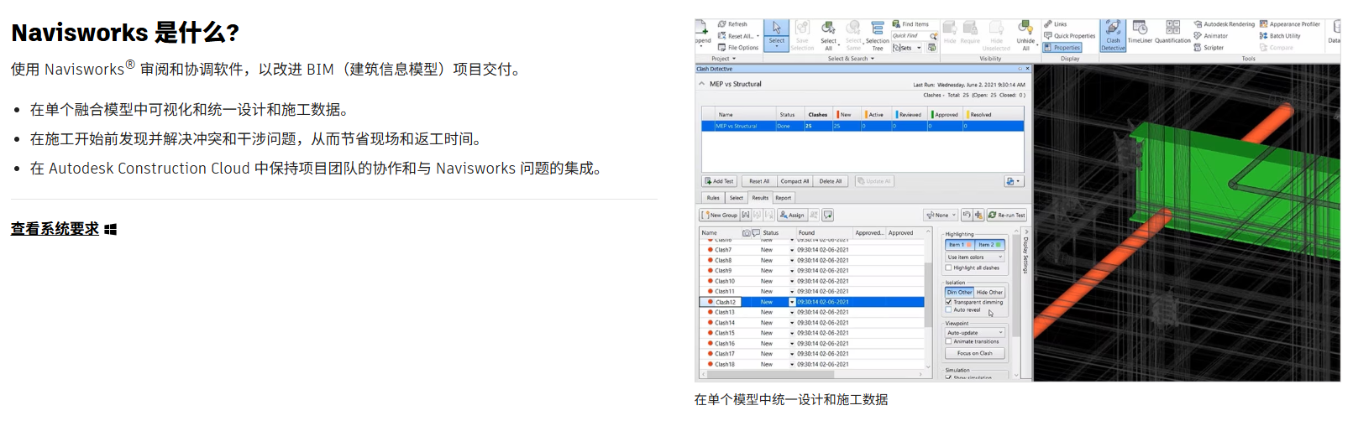
Task: Uncheck Transparent dimming
Action: coord(949,302)
